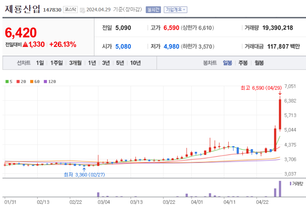
Task: Click the red up-triangle change icon
Action: tap(25, 44)
